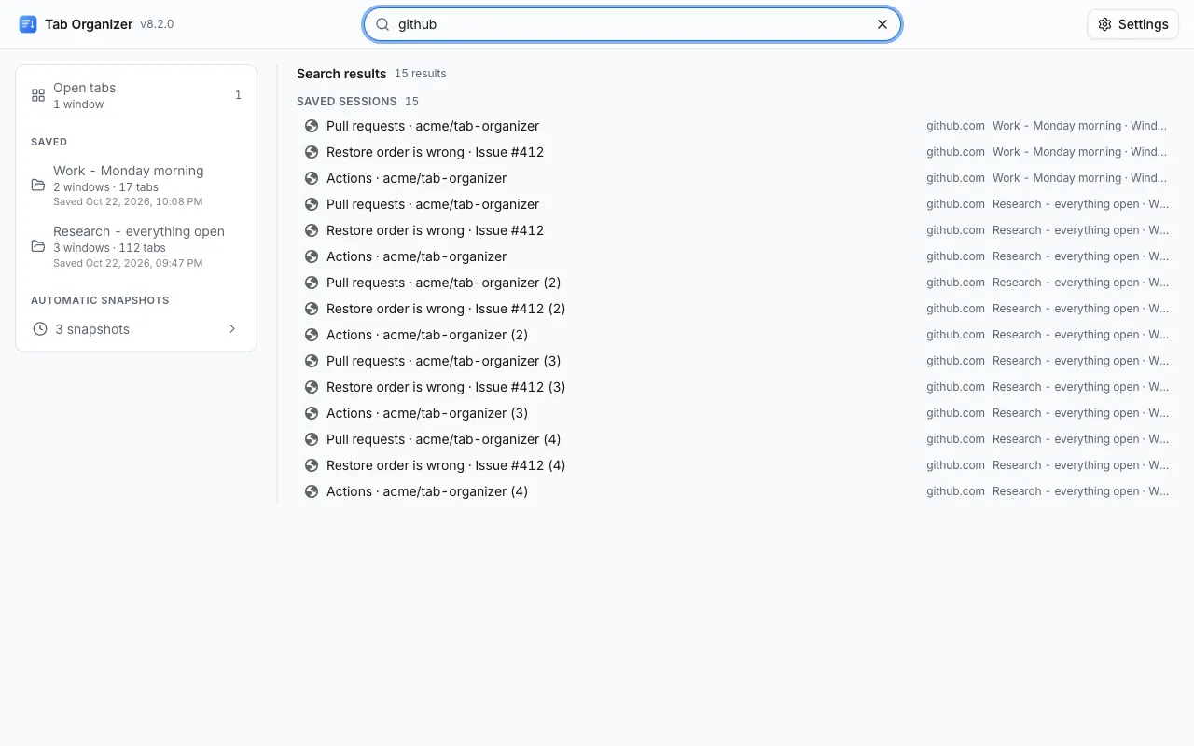Click the 'SAVED SESSIONS' results heading
The width and height of the screenshot is (1194, 746).
[346, 101]
